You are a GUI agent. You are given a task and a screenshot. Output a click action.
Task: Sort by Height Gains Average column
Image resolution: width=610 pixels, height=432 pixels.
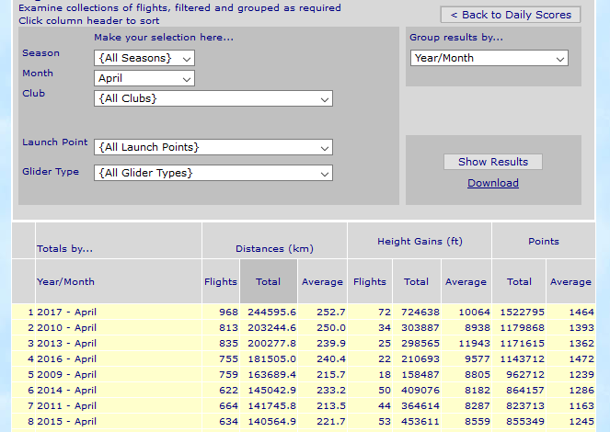(x=466, y=282)
